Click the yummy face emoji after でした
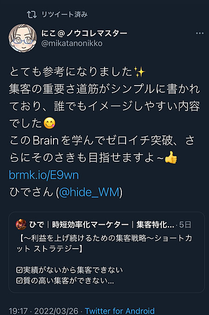The width and height of the screenshot is (209, 315). [50, 123]
